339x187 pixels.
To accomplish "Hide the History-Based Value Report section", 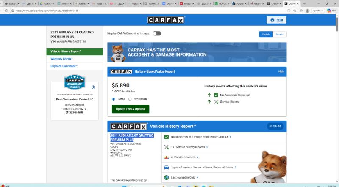I will tap(281, 72).
